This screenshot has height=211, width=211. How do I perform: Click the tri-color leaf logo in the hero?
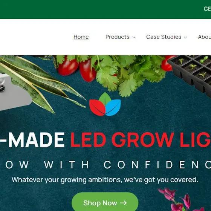coord(105,104)
